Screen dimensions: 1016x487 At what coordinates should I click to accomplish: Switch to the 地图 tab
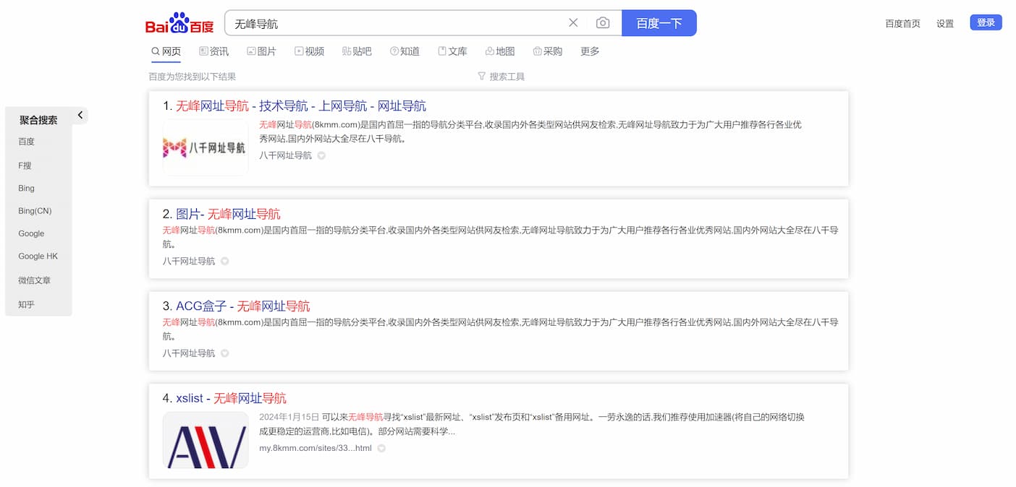(500, 51)
